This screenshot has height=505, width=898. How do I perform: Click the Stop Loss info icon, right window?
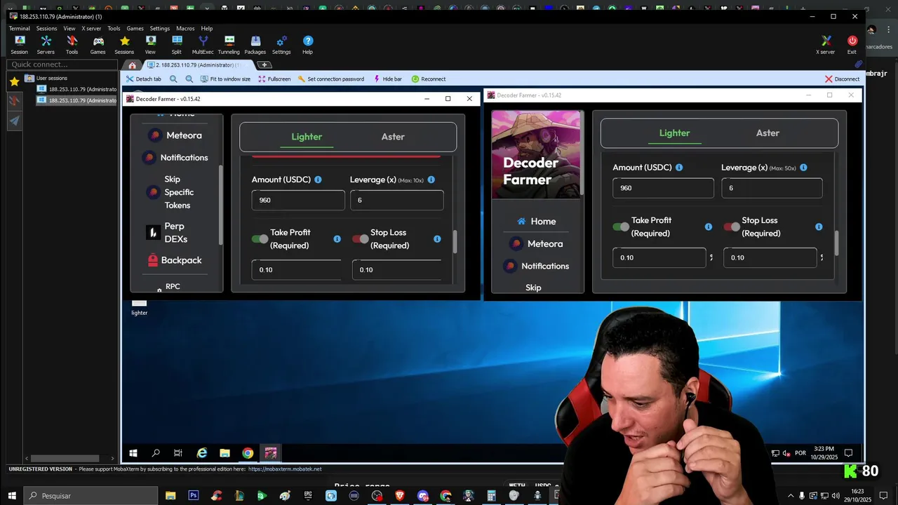pos(819,227)
